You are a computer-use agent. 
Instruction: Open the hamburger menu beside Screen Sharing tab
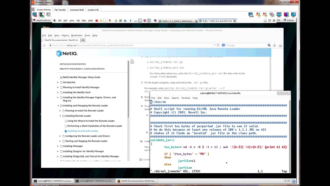33,10
